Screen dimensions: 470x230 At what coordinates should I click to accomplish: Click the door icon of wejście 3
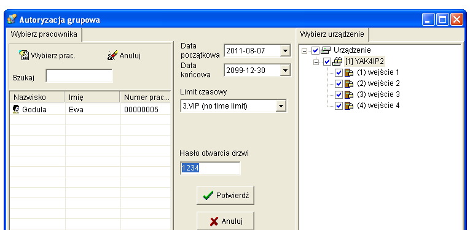tap(349, 94)
